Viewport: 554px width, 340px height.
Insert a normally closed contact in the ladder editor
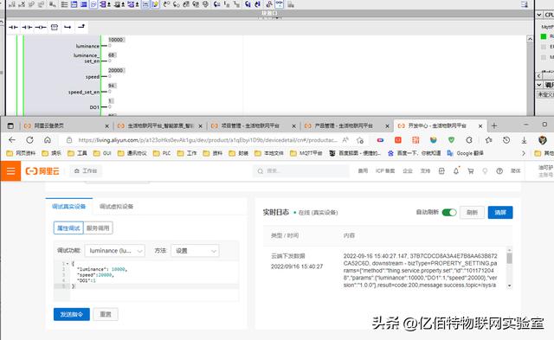(27, 27)
